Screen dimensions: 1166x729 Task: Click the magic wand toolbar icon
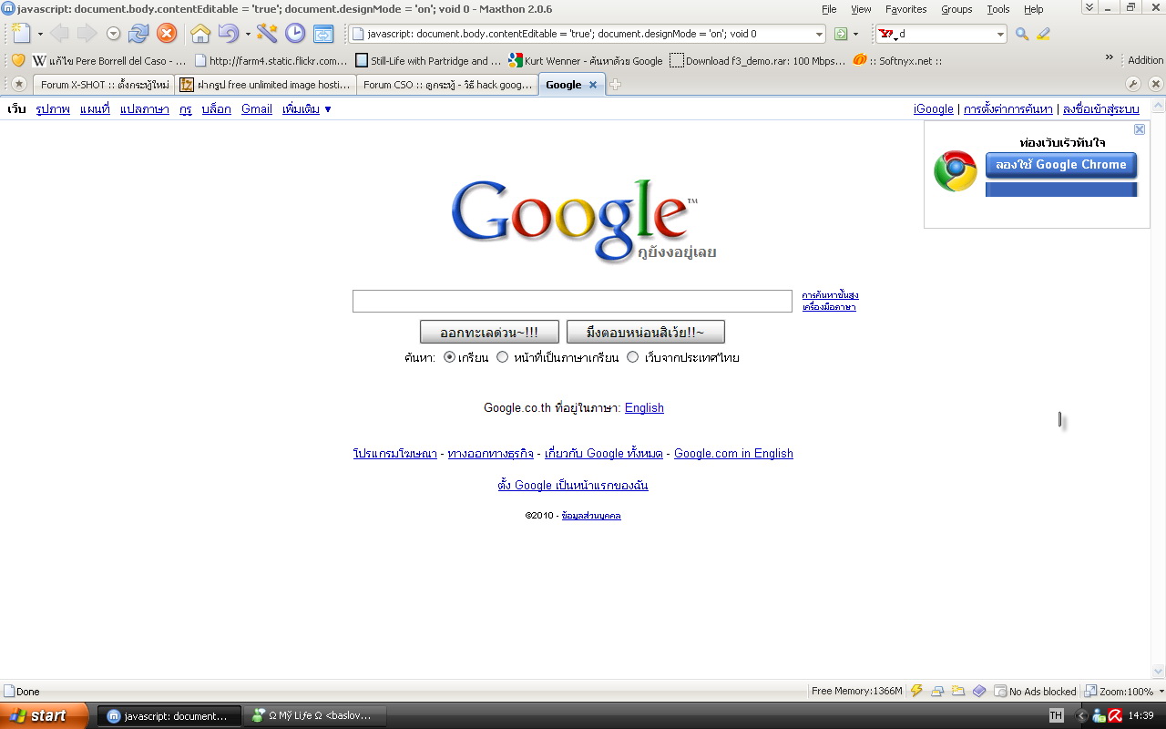click(x=267, y=34)
